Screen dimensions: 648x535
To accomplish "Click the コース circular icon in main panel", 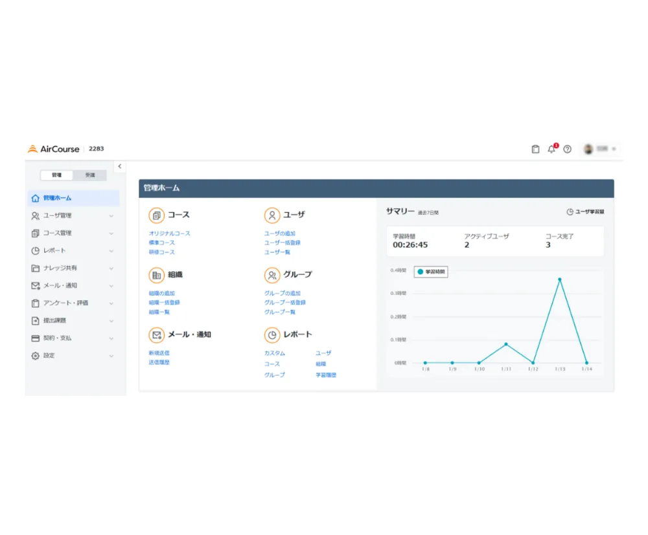I will pos(156,215).
